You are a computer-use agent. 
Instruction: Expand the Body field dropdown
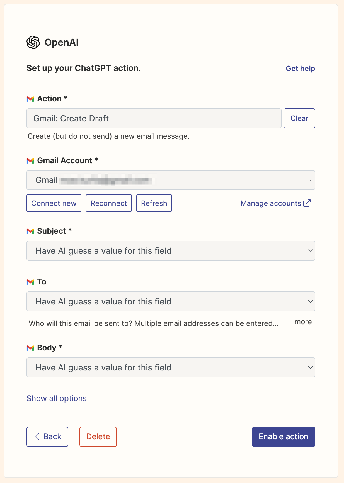point(171,367)
